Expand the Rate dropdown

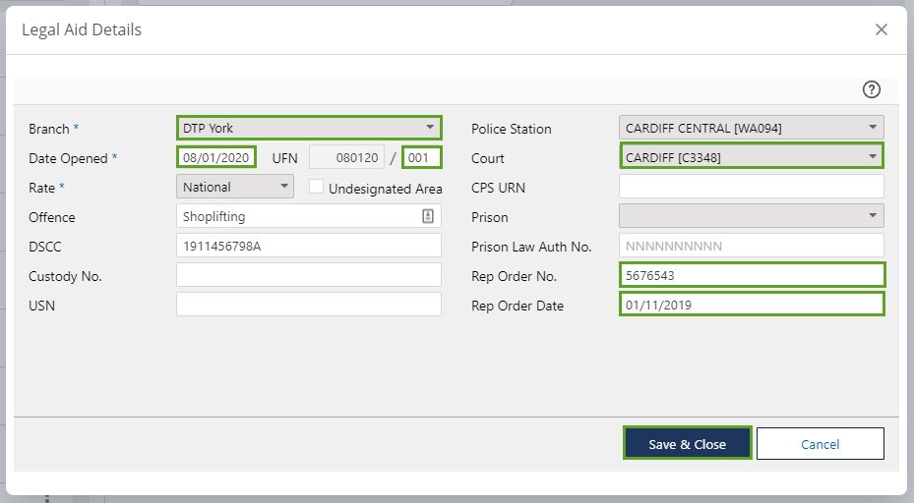point(235,187)
